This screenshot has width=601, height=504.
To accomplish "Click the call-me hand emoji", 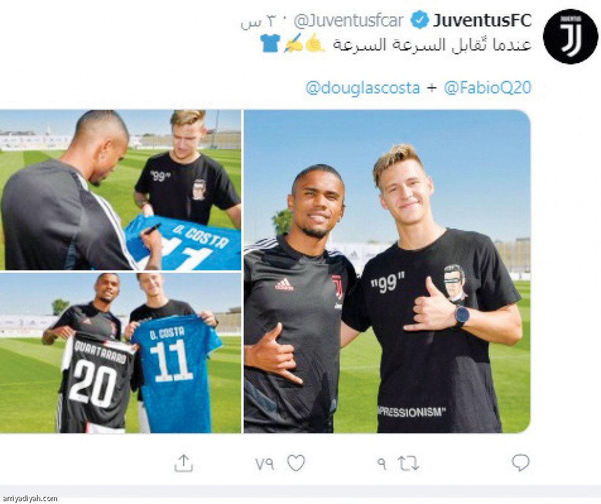I will coord(316,43).
